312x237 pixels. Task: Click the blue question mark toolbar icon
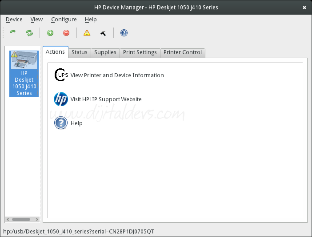point(124,33)
